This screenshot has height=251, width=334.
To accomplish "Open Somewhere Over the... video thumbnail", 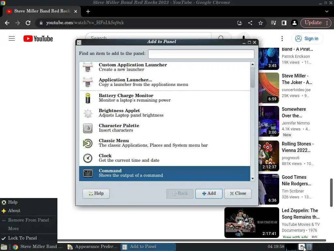I will (x=269, y=121).
